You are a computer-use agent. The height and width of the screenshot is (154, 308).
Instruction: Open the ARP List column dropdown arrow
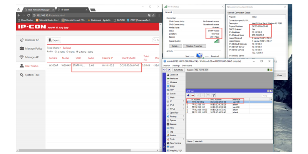click(271, 99)
